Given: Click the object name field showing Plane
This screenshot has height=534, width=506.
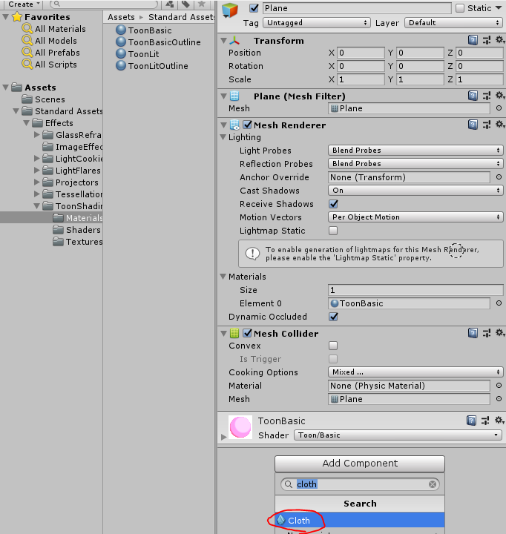Looking at the screenshot, I should (x=357, y=8).
